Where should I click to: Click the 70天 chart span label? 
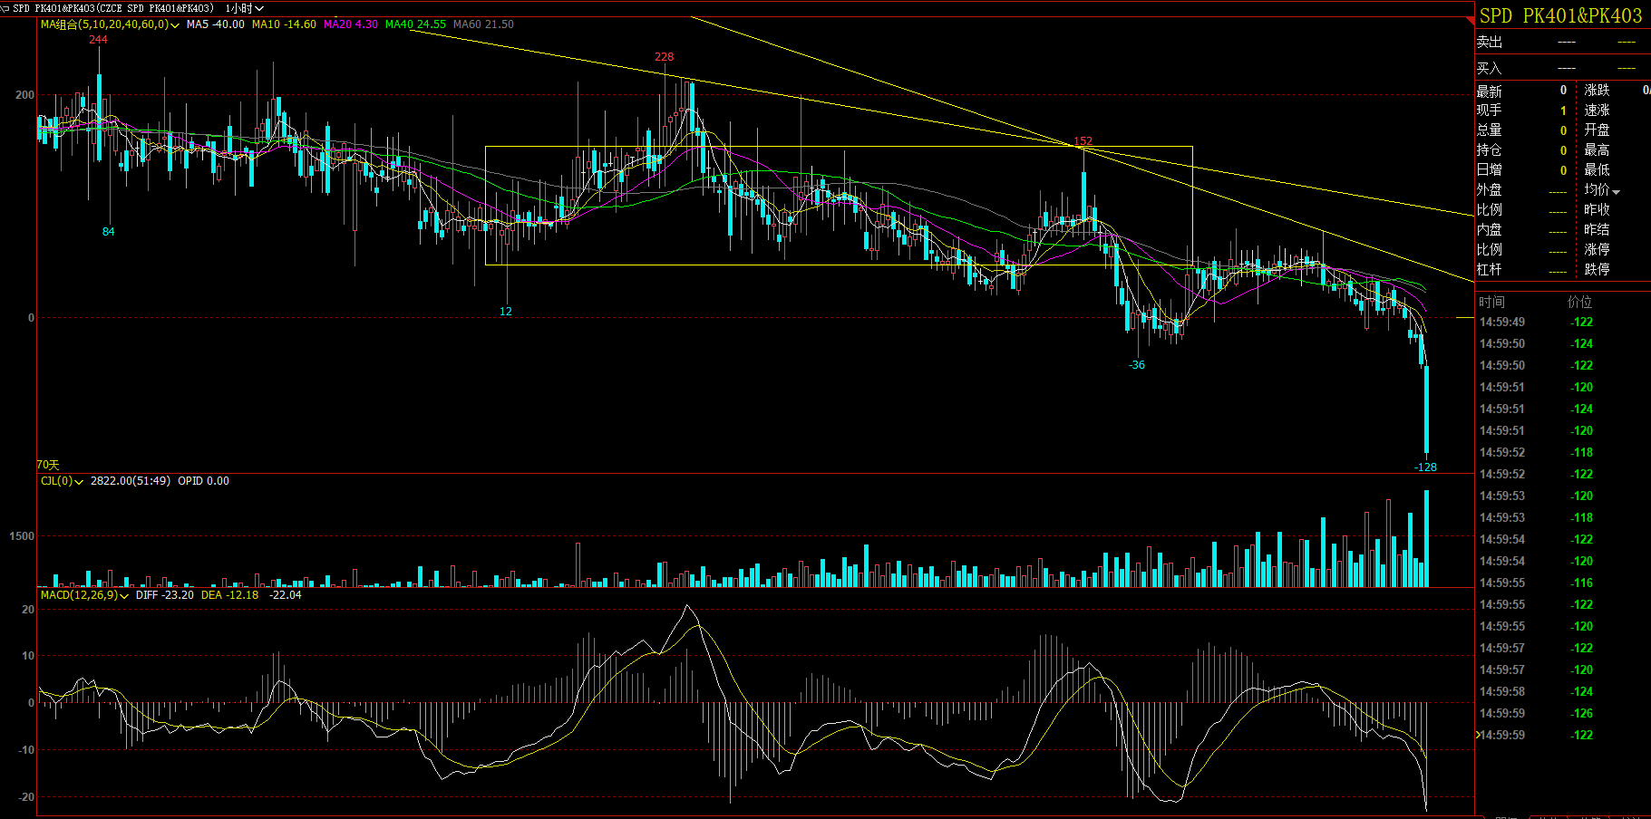pos(48,465)
